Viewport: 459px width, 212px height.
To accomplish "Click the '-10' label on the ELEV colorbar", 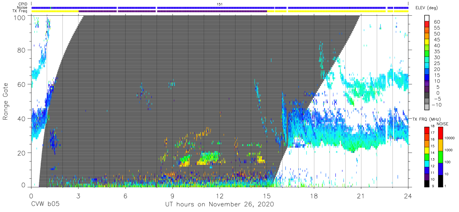I will tap(436, 105).
